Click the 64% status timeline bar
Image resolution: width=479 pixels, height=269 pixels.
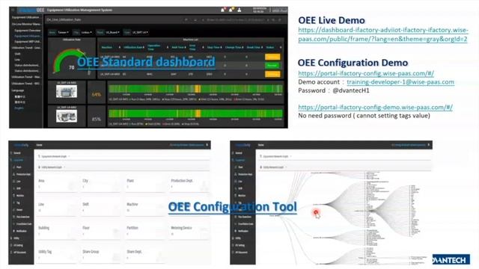pyautogui.click(x=195, y=89)
